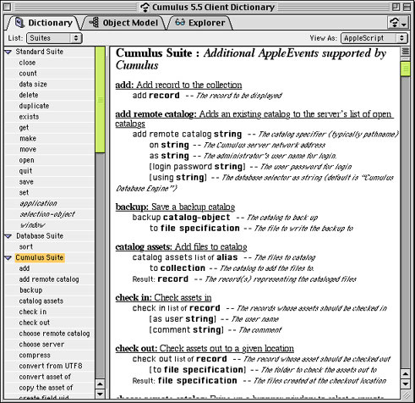Click the window collapse box
This screenshot has height=403, width=415.
tap(407, 7)
